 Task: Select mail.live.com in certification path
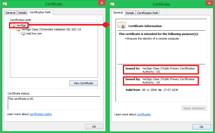point(34,33)
